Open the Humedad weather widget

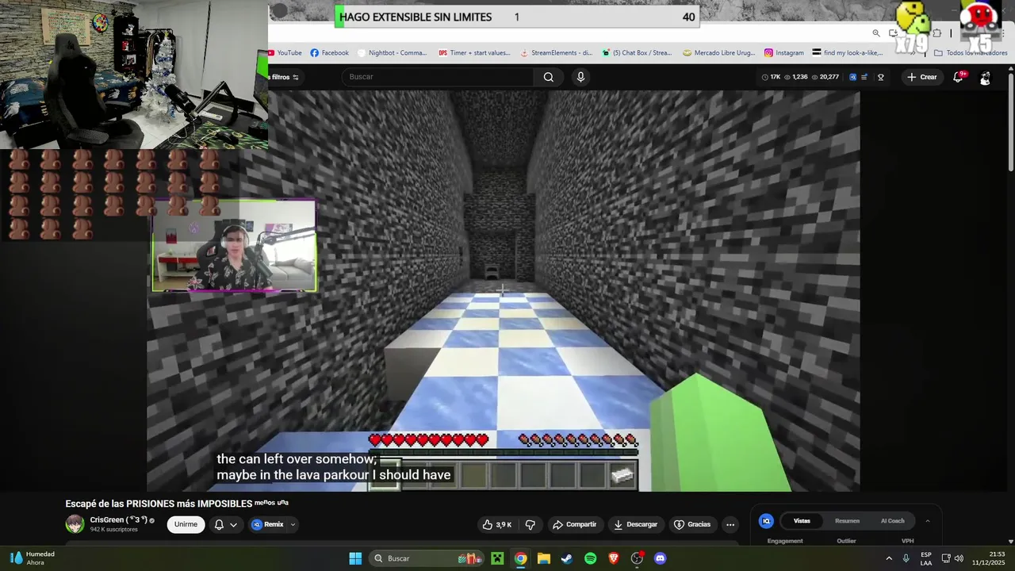(32, 558)
